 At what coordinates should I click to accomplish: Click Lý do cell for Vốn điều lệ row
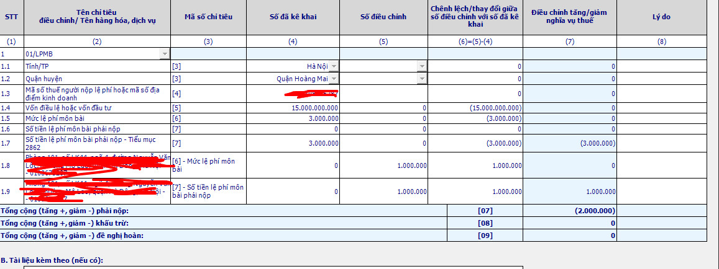661,108
